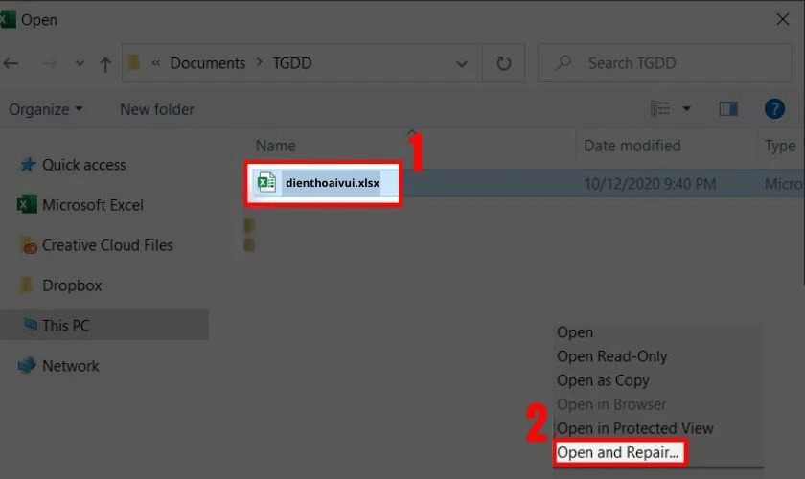Viewport: 805px width, 479px height.
Task: Go back with the left arrow
Action: [x=11, y=63]
